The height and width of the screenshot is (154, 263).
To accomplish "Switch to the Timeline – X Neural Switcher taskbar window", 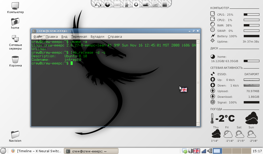I will coord(36,151).
